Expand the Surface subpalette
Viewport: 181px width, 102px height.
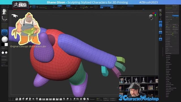tap(167, 68)
